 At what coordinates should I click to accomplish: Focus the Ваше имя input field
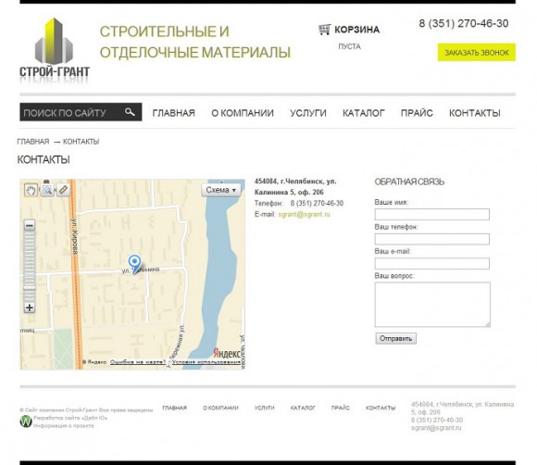(x=431, y=215)
